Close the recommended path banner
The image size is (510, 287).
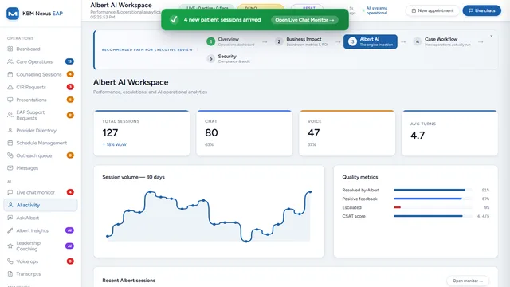(491, 36)
